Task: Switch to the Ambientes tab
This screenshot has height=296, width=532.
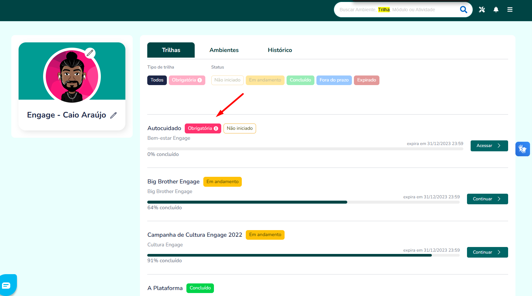Action: [x=224, y=50]
